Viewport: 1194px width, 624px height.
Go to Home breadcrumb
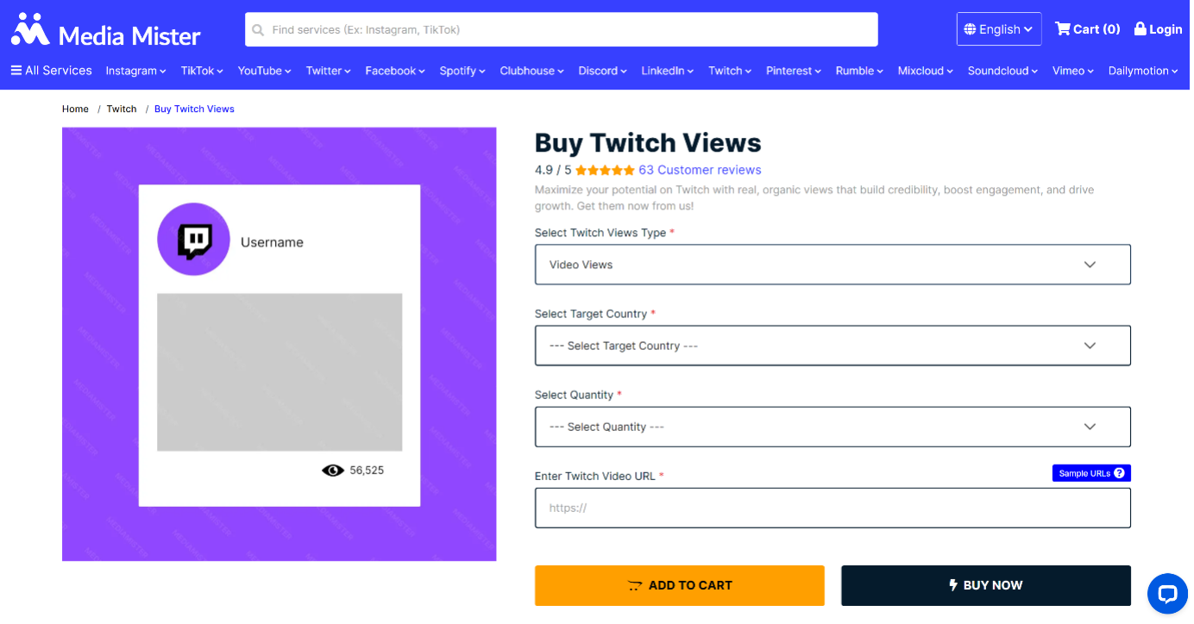pyautogui.click(x=75, y=109)
